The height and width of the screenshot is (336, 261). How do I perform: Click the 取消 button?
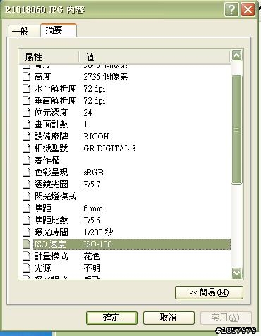pos(169,318)
